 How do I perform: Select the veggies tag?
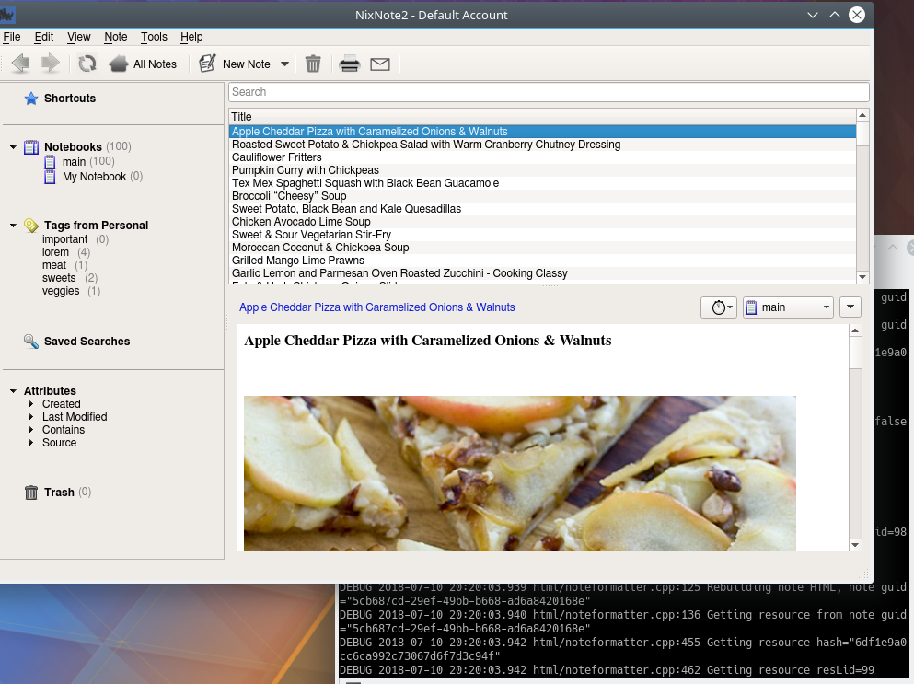[61, 291]
